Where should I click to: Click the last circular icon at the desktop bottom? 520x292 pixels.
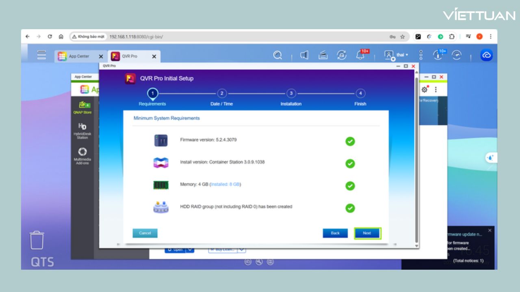[271, 262]
